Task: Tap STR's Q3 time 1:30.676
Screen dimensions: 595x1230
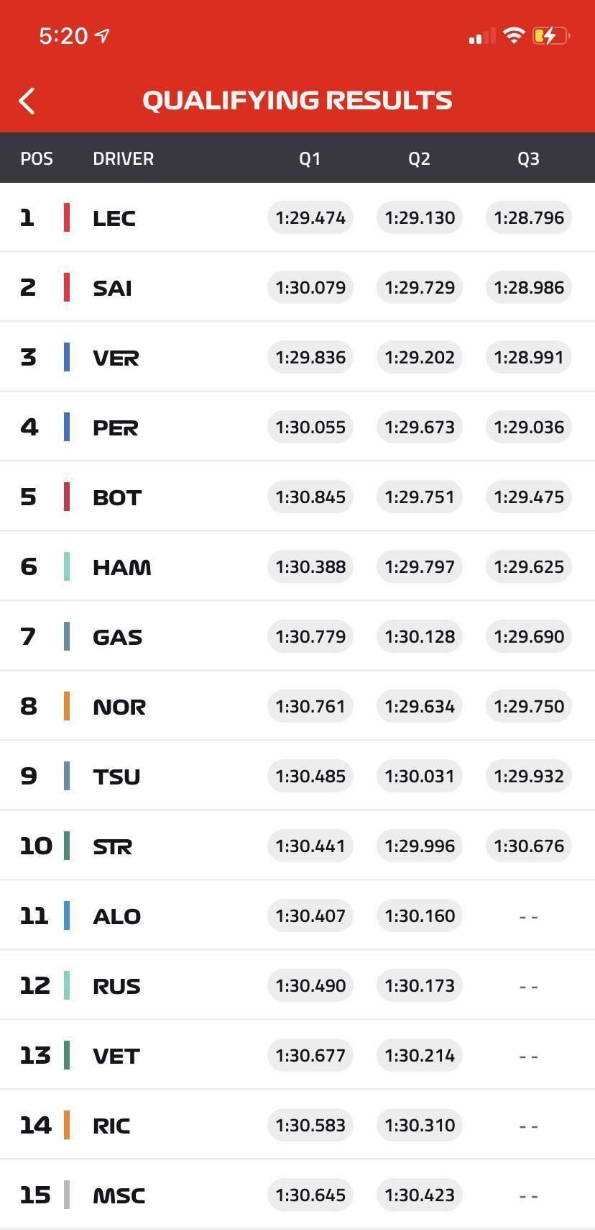Action: tap(529, 846)
